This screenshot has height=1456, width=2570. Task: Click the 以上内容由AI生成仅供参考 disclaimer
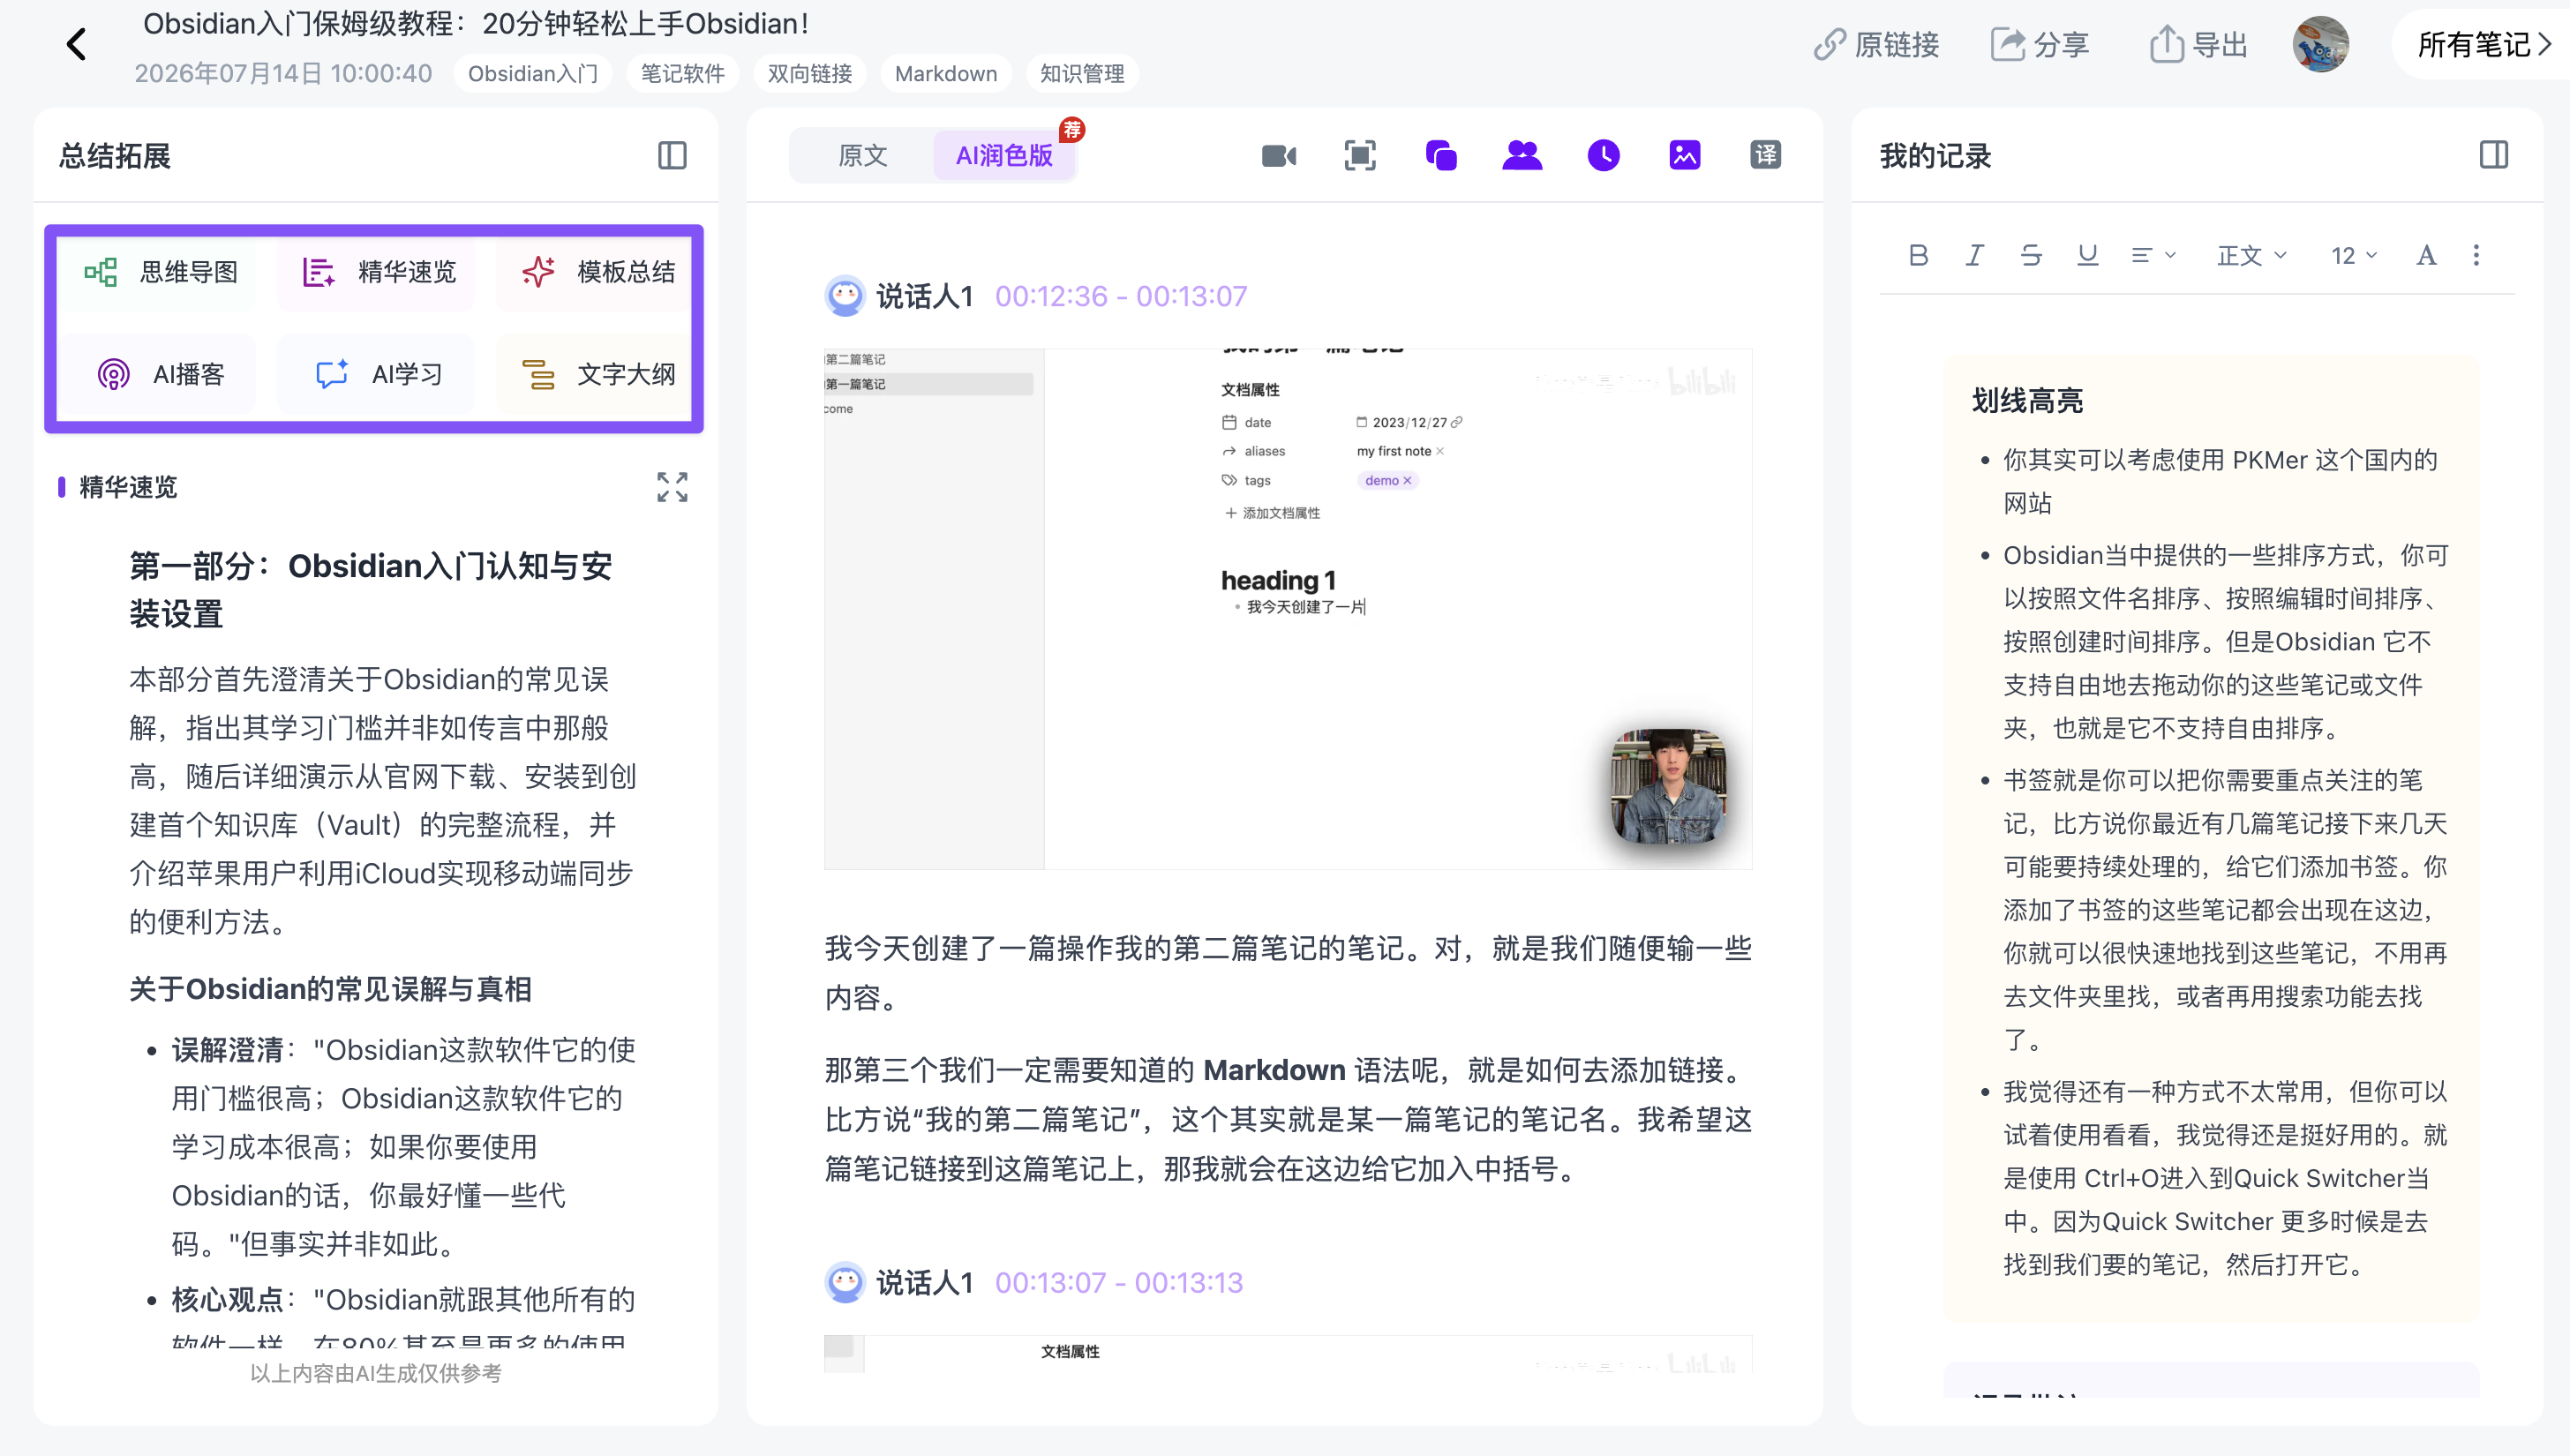(x=376, y=1373)
